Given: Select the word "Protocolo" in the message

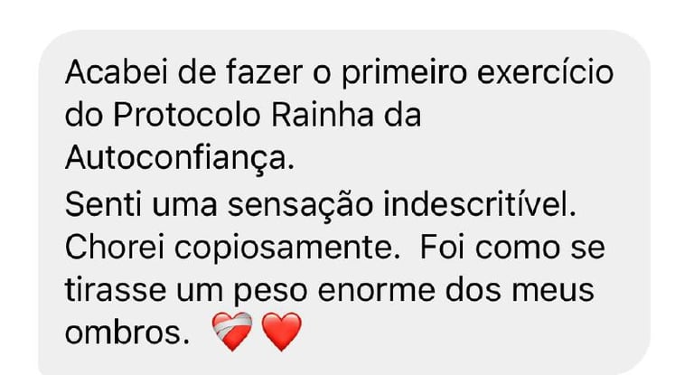Looking at the screenshot, I should pos(186,116).
